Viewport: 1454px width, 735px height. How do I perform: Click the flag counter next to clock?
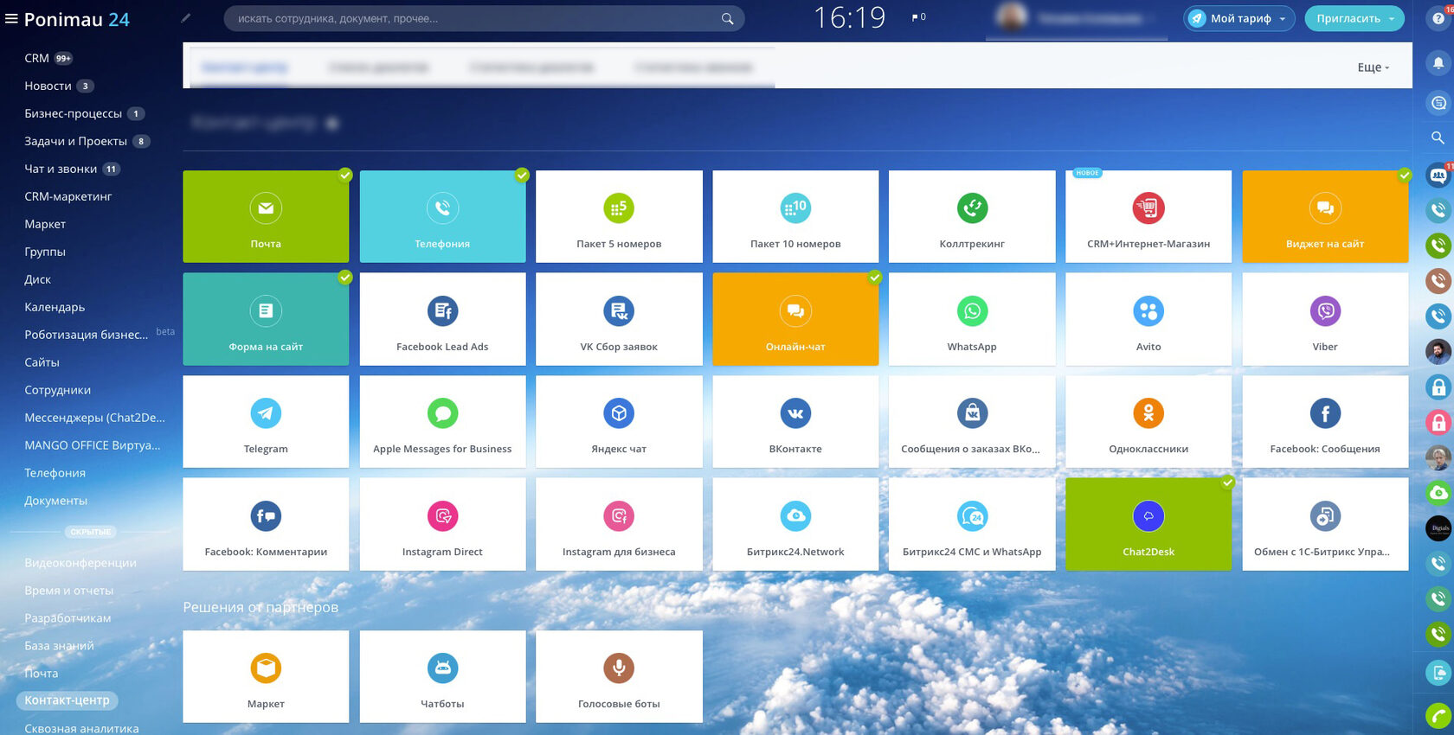click(919, 17)
